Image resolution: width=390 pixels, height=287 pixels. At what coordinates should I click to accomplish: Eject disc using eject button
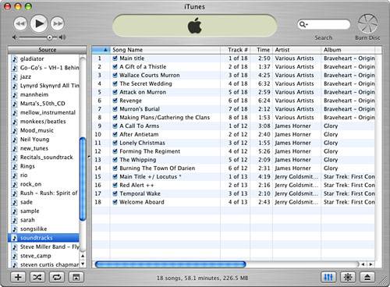[x=367, y=277]
